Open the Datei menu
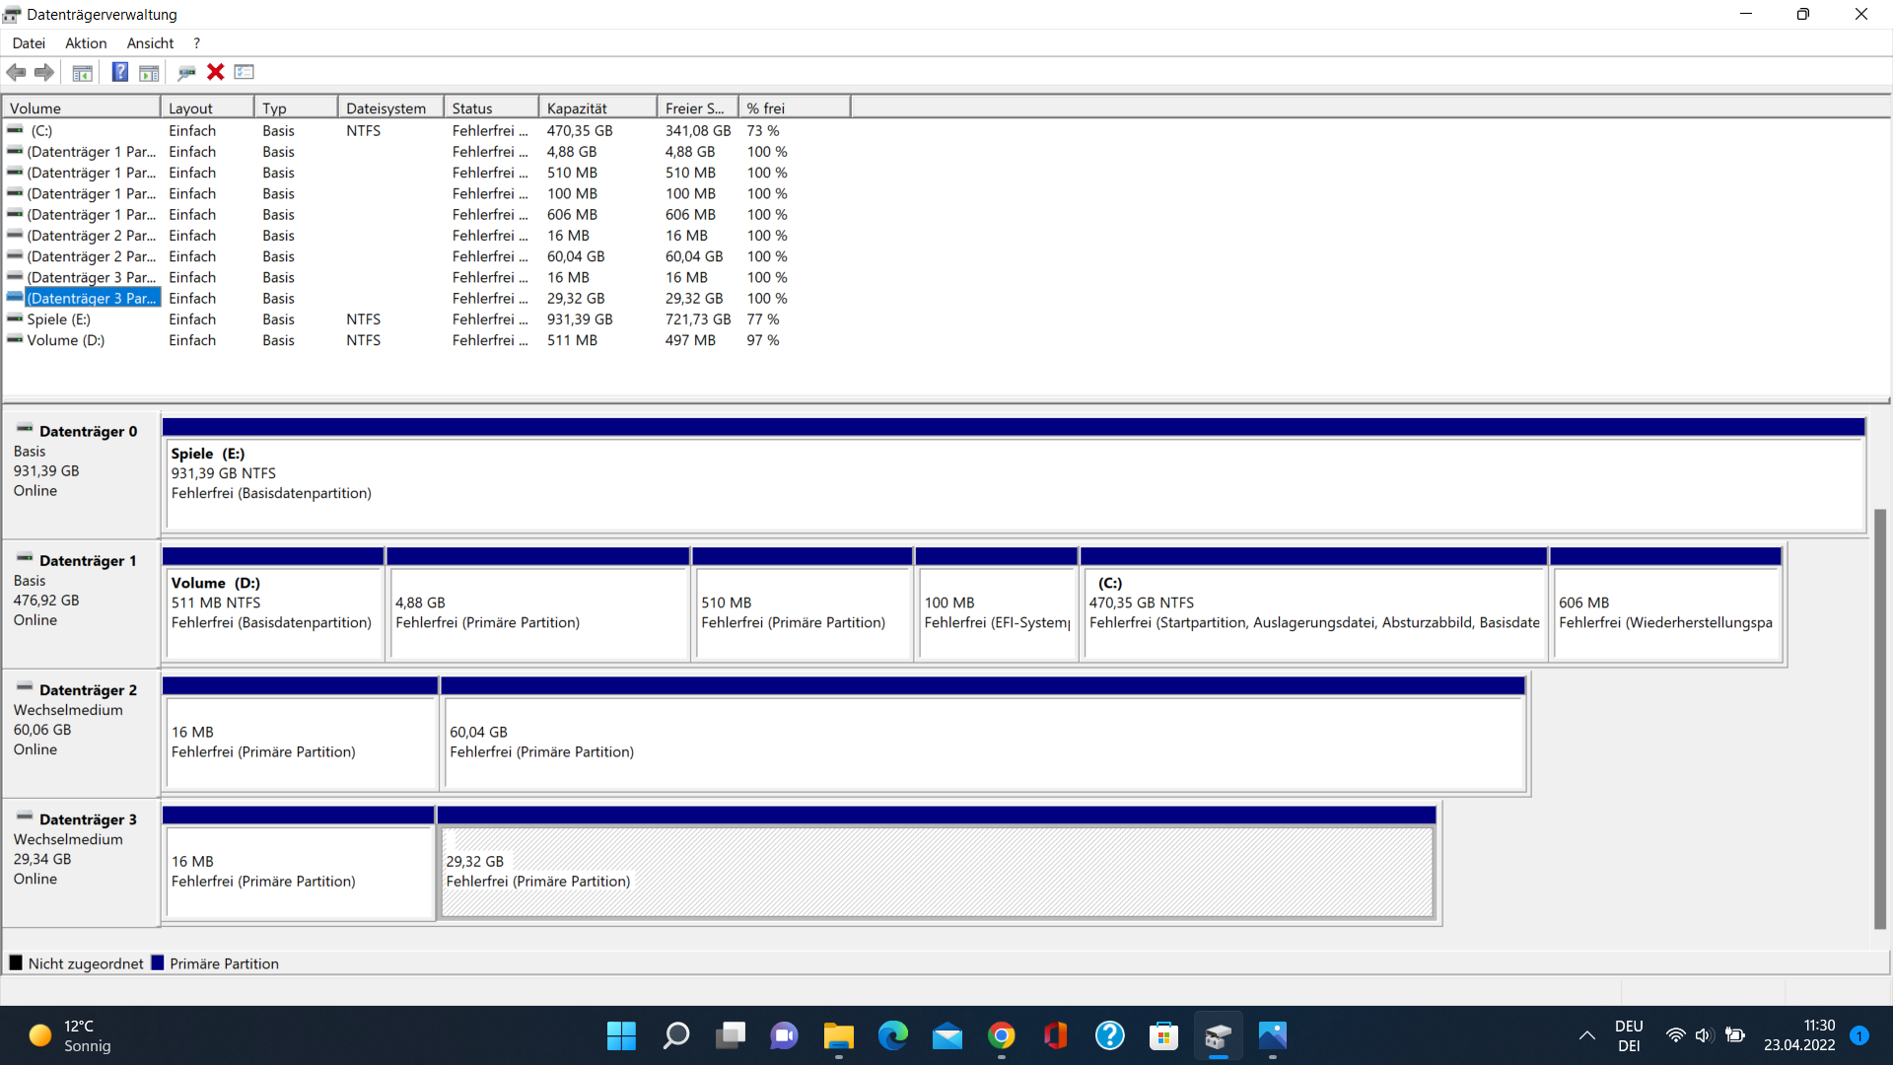The width and height of the screenshot is (1893, 1065). [29, 43]
